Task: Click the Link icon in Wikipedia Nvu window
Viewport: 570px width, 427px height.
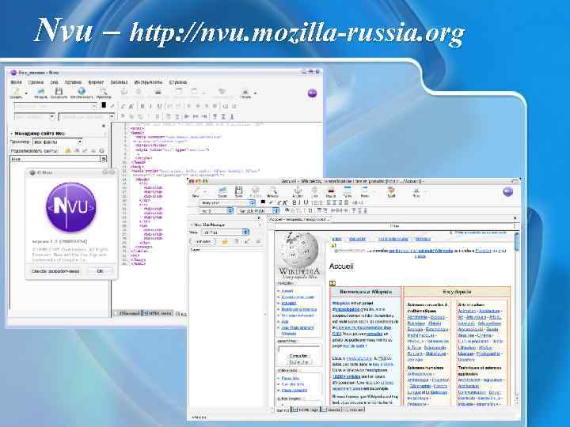Action: click(x=314, y=192)
